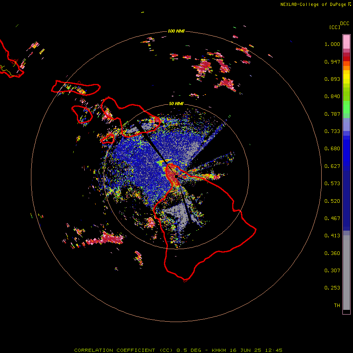
Task: Select the 50 NMI range ring label
Action: [x=176, y=104]
